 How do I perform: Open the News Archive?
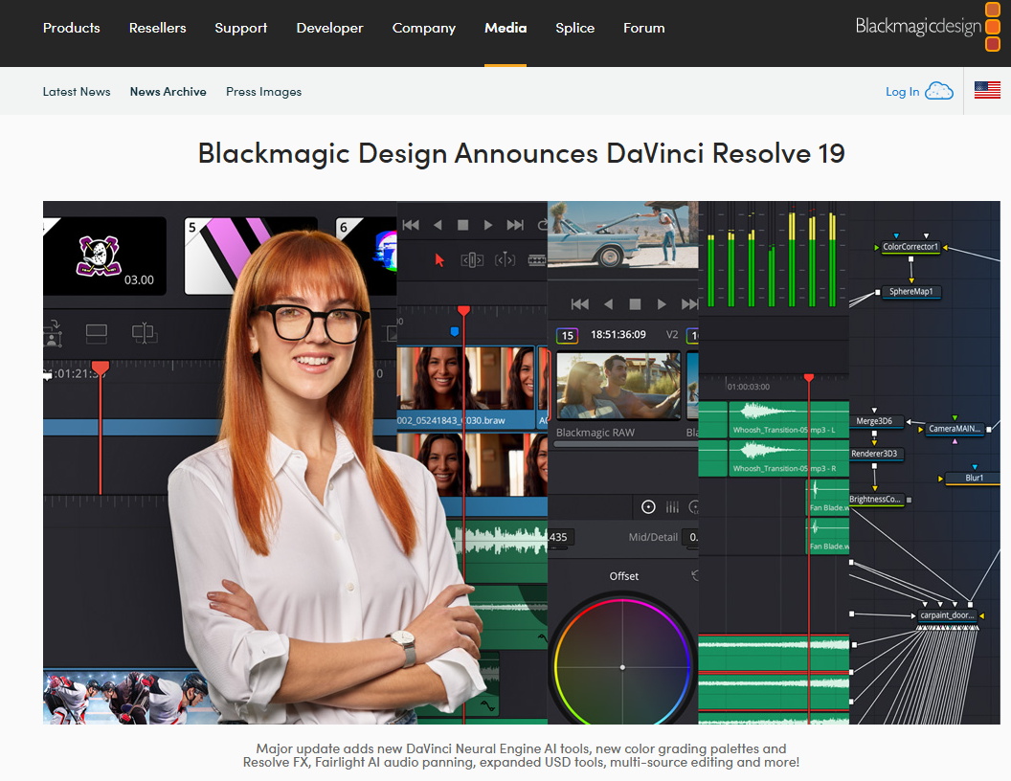click(168, 92)
